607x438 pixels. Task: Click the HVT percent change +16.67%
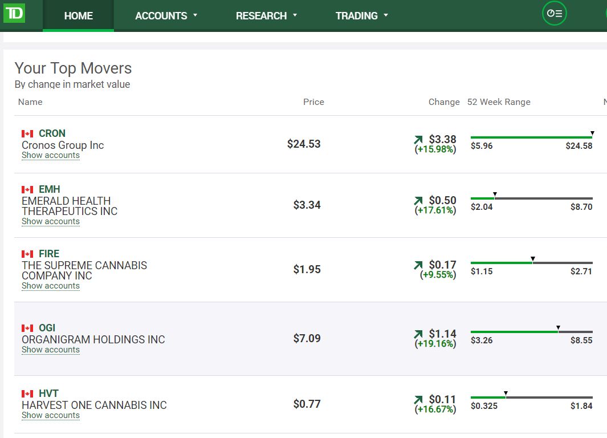tap(435, 409)
